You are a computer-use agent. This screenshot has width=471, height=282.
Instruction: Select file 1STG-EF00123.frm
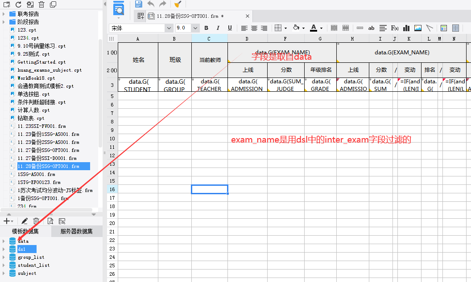coord(39,182)
